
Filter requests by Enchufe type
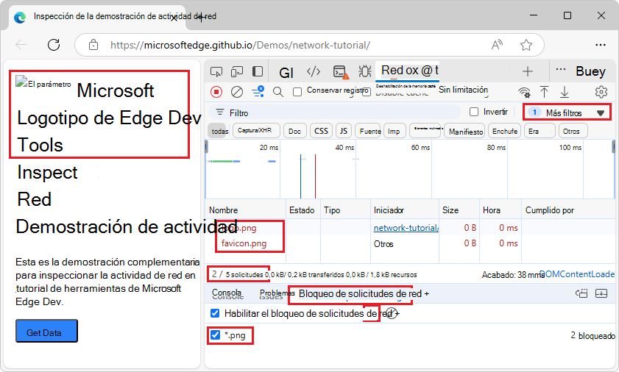point(505,131)
